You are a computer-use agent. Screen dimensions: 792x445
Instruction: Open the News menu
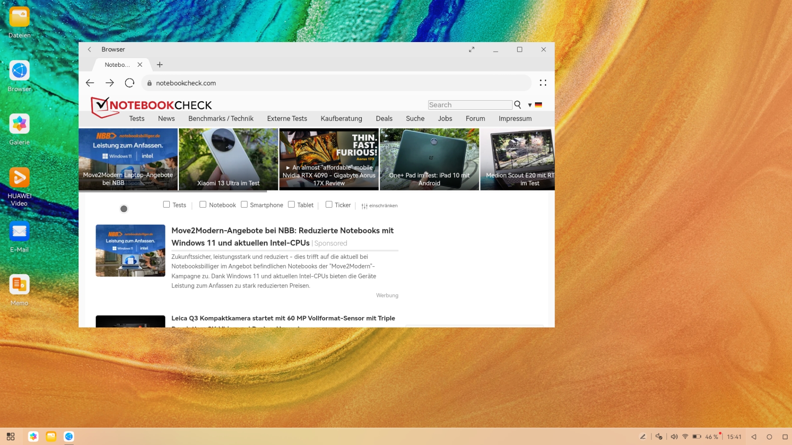point(166,118)
